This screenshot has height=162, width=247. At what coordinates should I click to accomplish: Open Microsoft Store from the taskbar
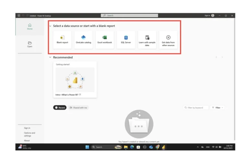point(138,147)
